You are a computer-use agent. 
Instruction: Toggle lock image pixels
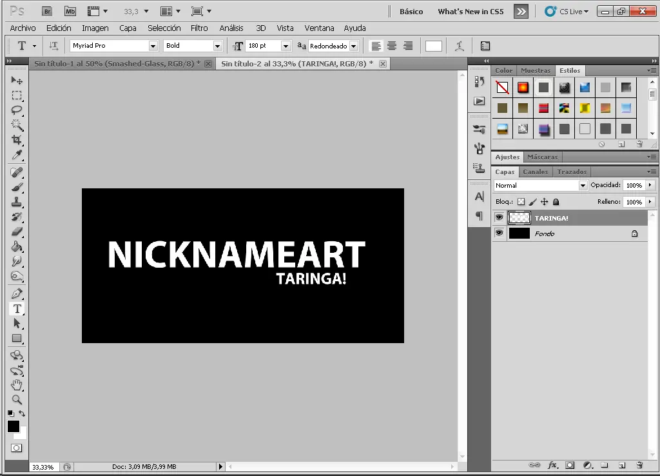[x=533, y=202]
